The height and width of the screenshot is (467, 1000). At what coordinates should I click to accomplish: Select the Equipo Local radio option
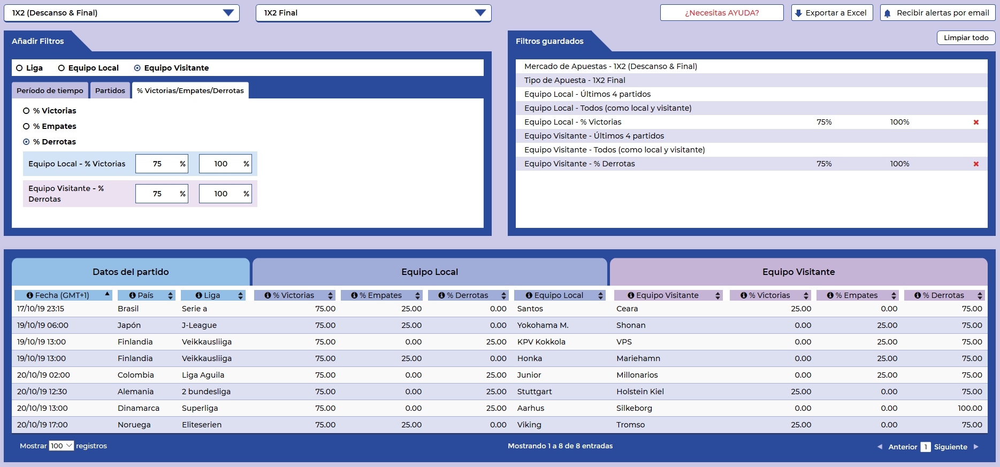click(62, 68)
